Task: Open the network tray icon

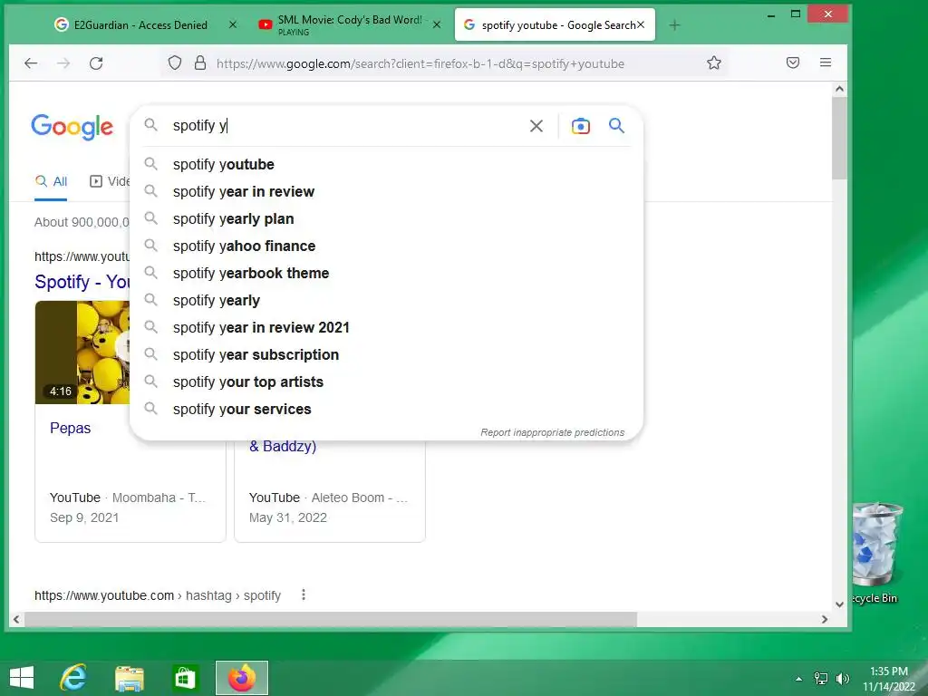Action: coord(821,678)
